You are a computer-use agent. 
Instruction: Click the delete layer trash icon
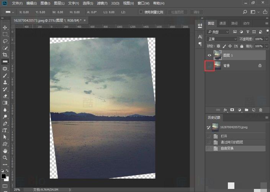click(260, 110)
